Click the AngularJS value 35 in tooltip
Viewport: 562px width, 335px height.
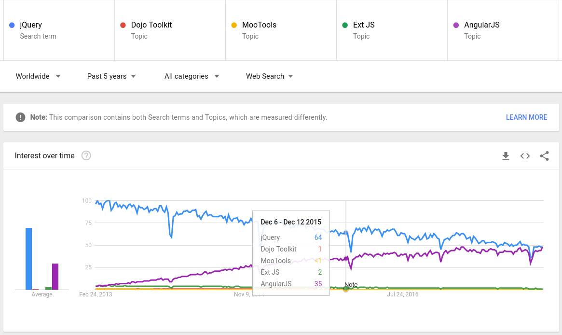pyautogui.click(x=318, y=284)
